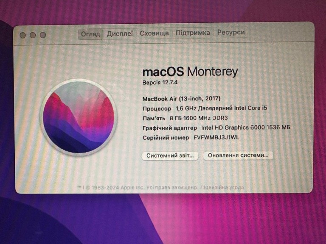
Task: Click the Оновлення системи... button
Action: click(238, 155)
